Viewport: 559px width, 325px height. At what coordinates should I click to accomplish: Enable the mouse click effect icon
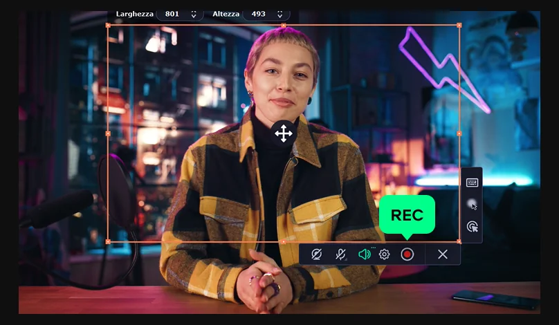[x=473, y=226]
